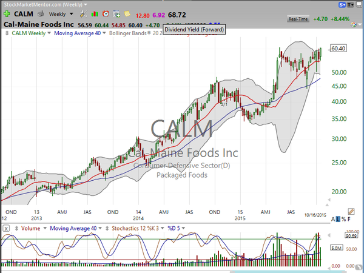The height and width of the screenshot is (273, 364).
Task: Open Volume indicator dropdown arrow
Action: [x=45, y=228]
